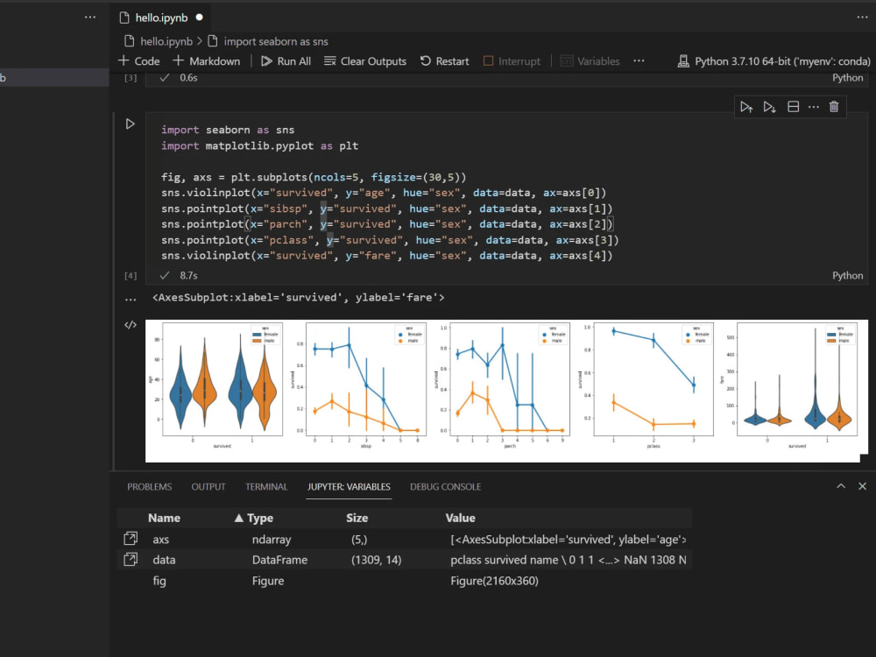Restart the Jupyter kernel
The width and height of the screenshot is (876, 657).
(445, 61)
